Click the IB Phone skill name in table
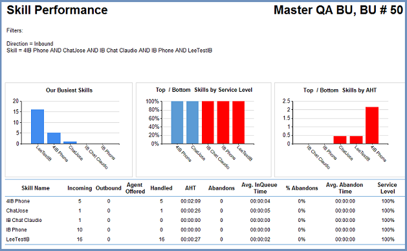Viewport: 407px width, 251px height. pos(16,230)
